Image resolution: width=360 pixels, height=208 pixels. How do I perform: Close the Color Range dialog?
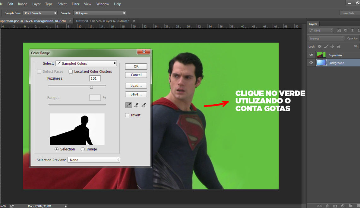(144, 52)
